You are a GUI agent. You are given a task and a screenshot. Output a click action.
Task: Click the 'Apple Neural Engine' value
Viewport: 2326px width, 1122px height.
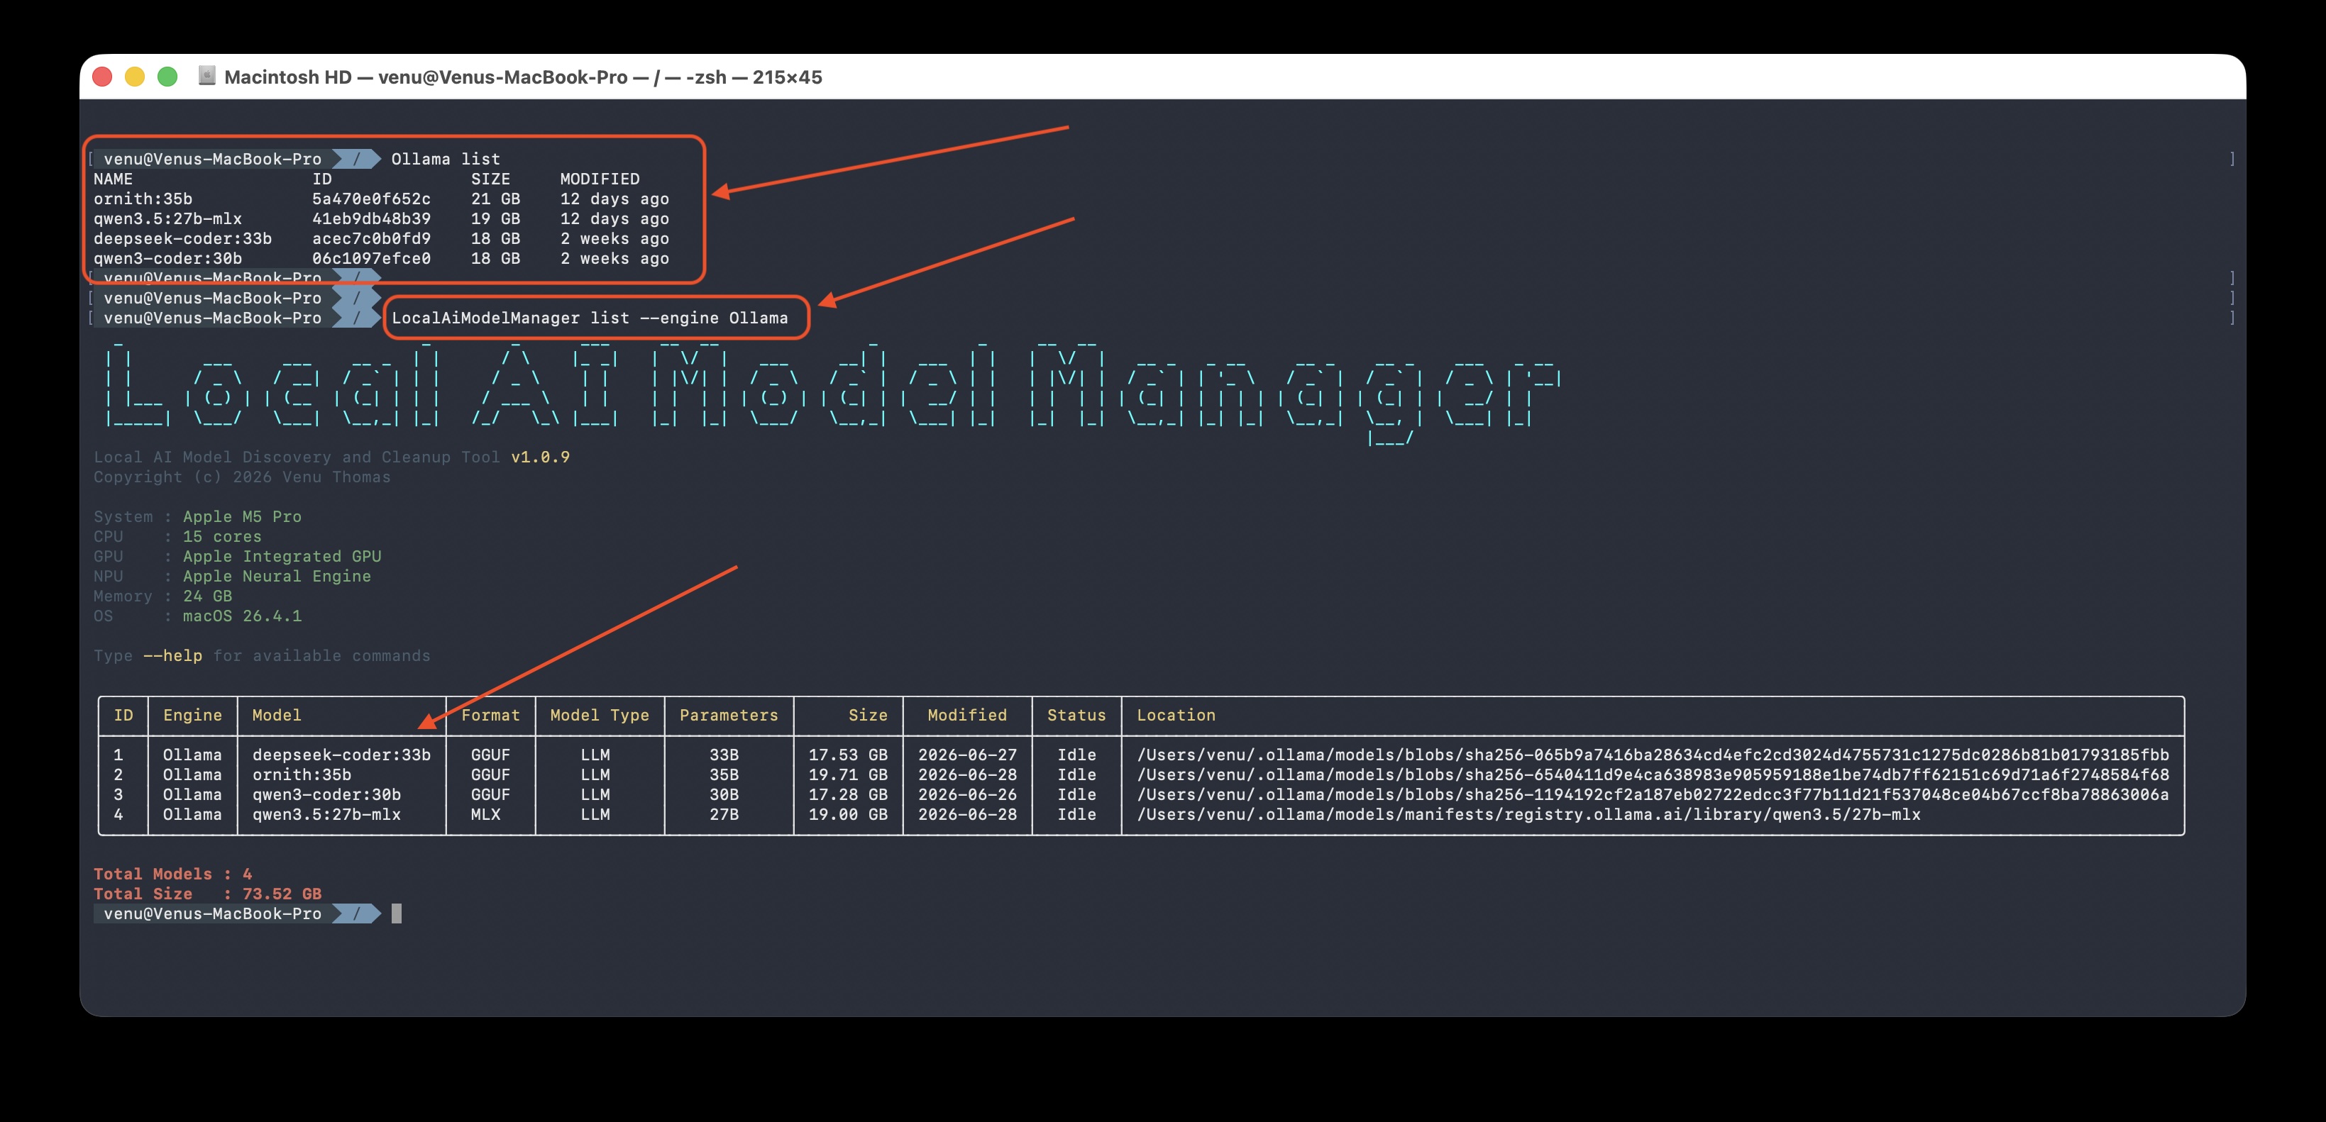(x=276, y=576)
